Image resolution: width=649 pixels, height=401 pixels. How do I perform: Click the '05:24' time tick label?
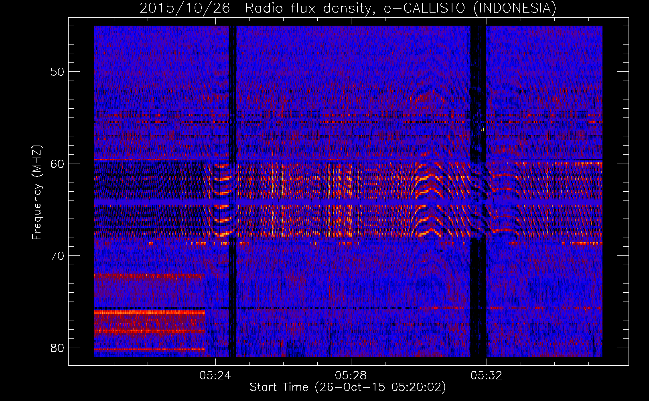pyautogui.click(x=215, y=376)
